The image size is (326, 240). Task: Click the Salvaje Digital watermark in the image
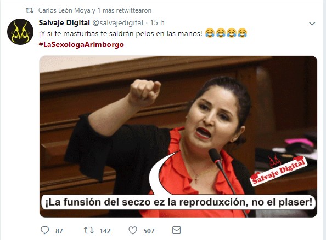[279, 171]
